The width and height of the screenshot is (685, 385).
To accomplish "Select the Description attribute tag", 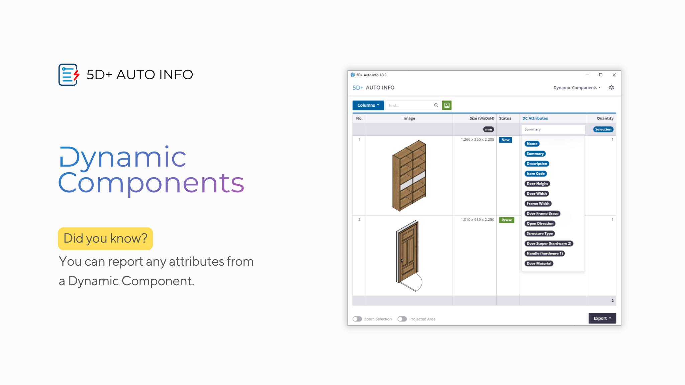I will click(x=537, y=164).
